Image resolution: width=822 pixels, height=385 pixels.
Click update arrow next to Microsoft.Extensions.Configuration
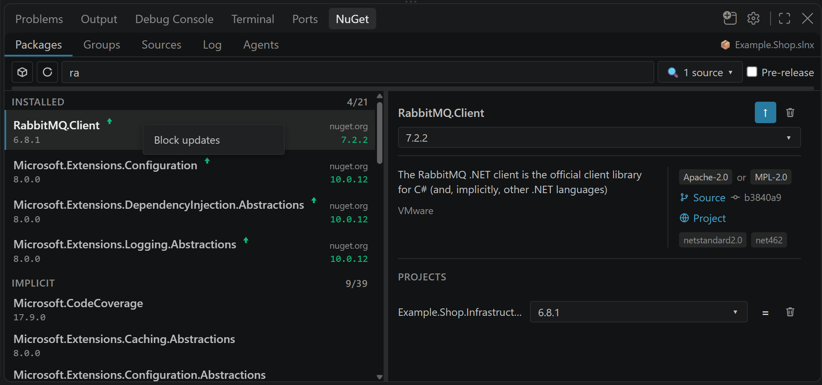[207, 161]
